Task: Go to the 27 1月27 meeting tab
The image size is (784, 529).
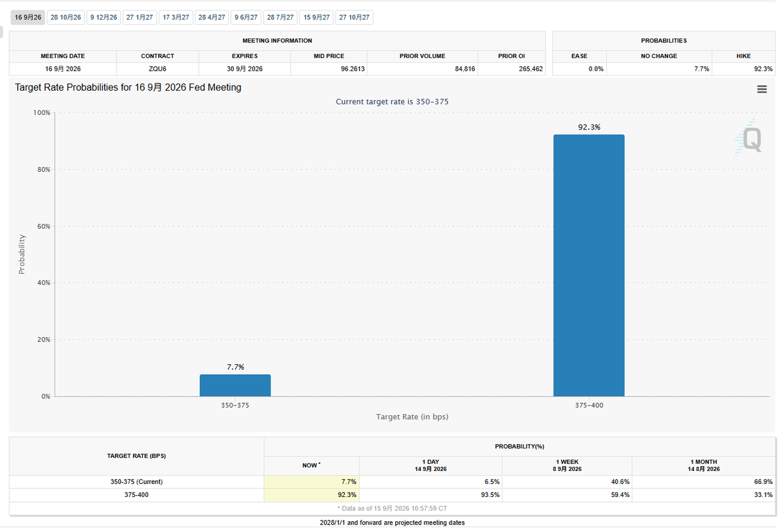Action: coord(140,17)
